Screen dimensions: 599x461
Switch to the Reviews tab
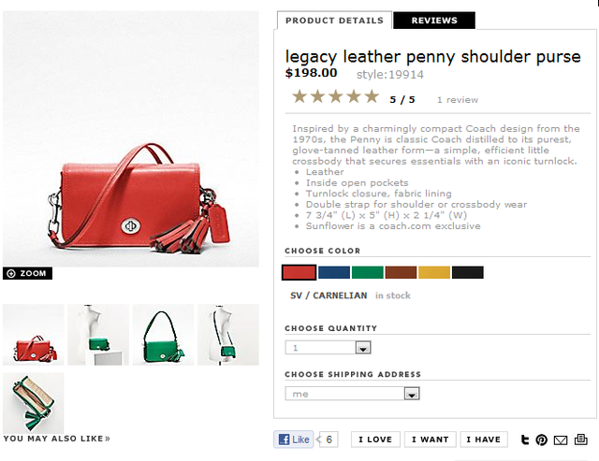[434, 21]
